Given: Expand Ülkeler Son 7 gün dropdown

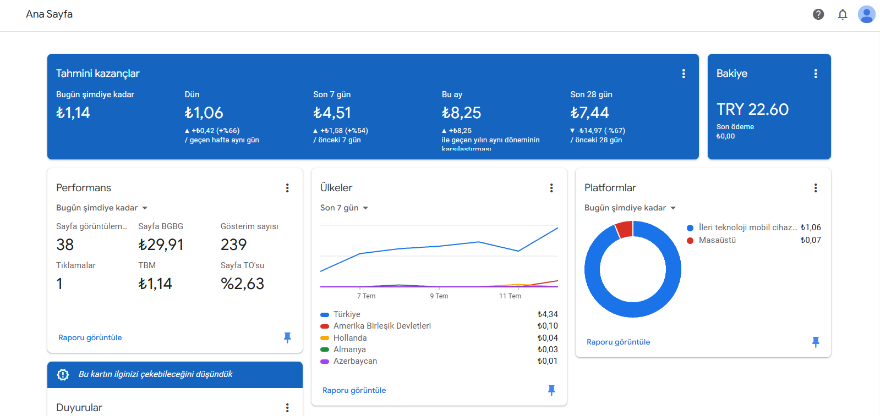Looking at the screenshot, I should click(x=345, y=208).
